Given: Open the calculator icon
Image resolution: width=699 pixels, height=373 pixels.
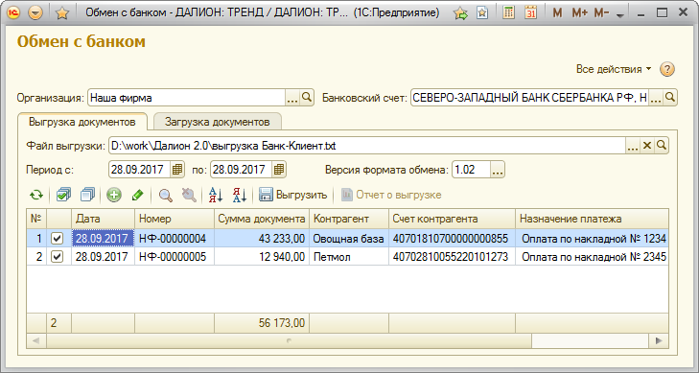Looking at the screenshot, I should click(508, 12).
